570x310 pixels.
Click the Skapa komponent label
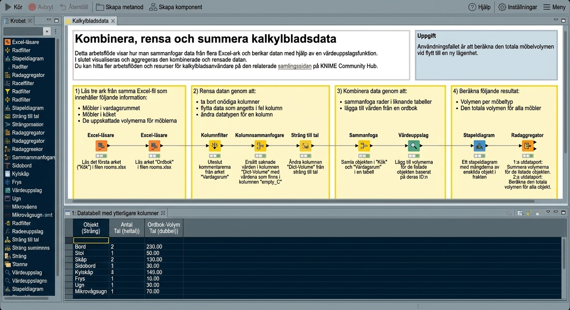(x=181, y=7)
